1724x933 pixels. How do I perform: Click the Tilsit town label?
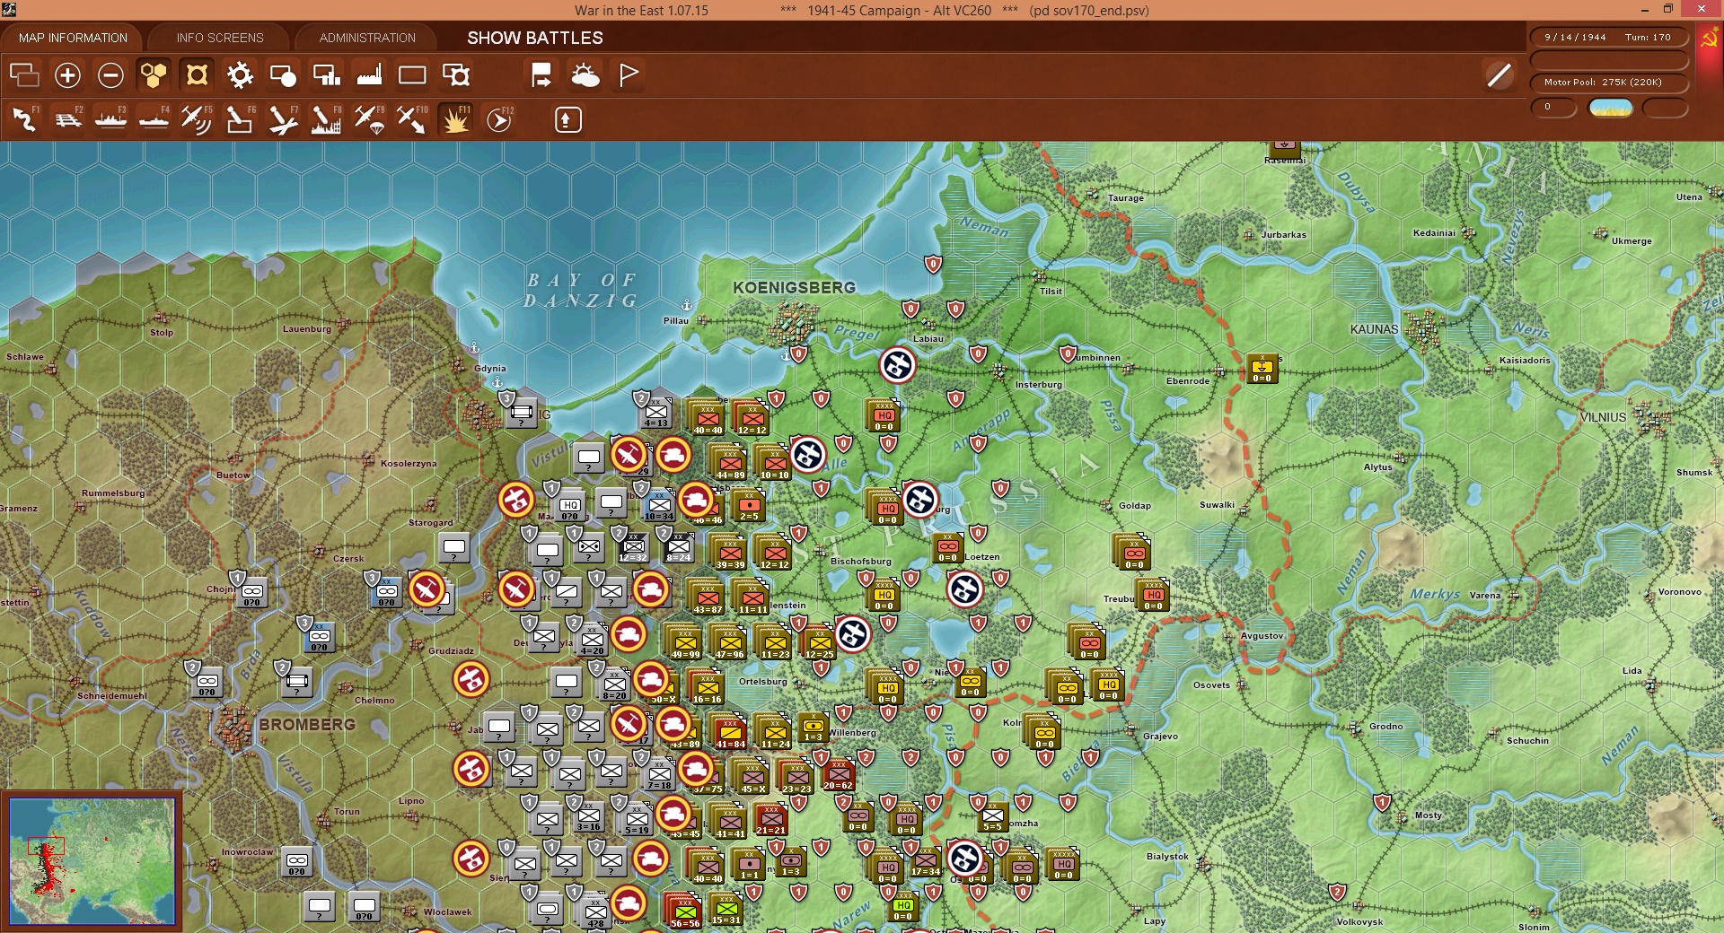coord(1051,291)
